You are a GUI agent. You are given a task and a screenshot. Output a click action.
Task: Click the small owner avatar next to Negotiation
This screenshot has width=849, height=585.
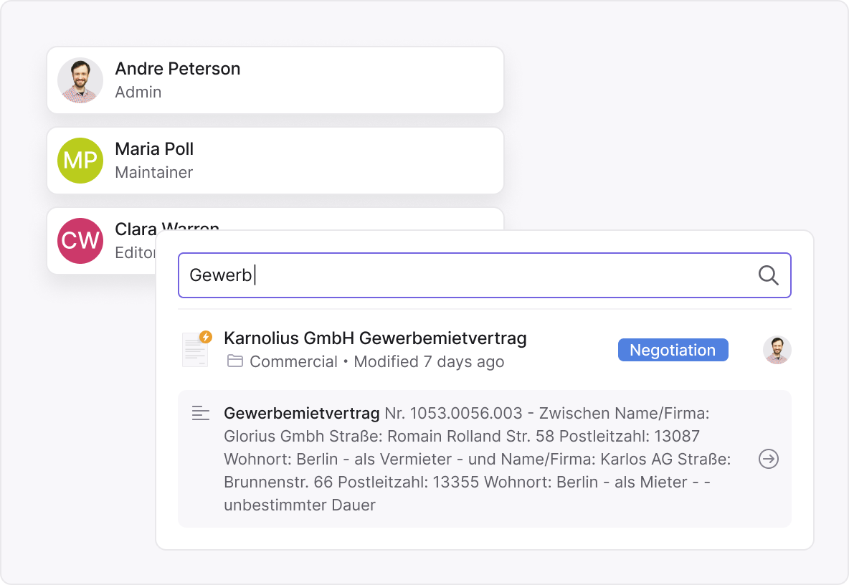coord(777,350)
